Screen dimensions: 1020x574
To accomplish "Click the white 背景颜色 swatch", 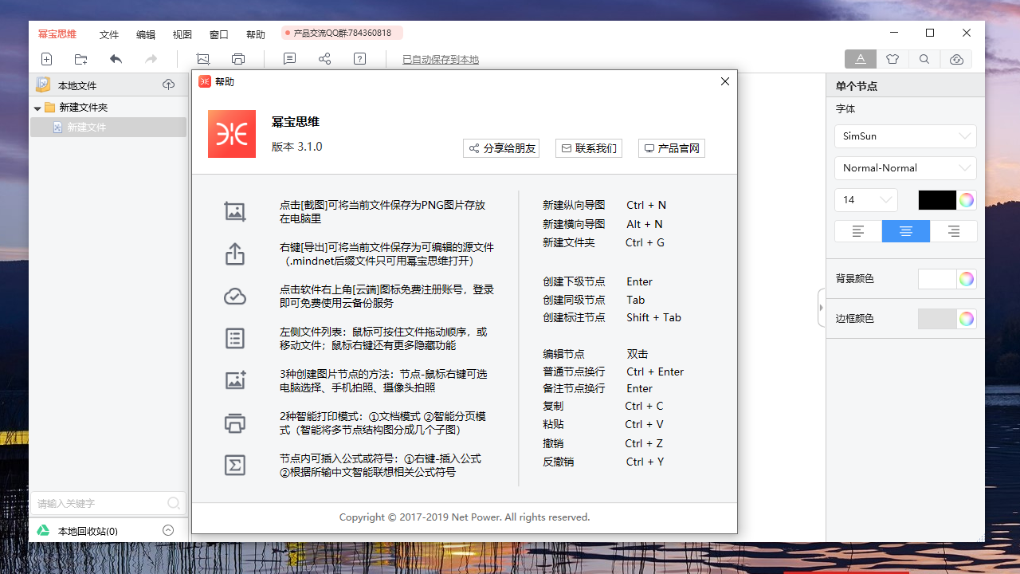I will (x=937, y=279).
